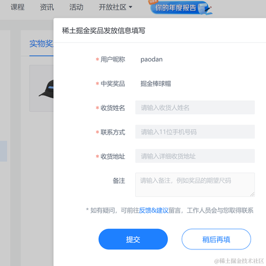
Task: Click the 你的年度报告 banner
Action: click(180, 7)
